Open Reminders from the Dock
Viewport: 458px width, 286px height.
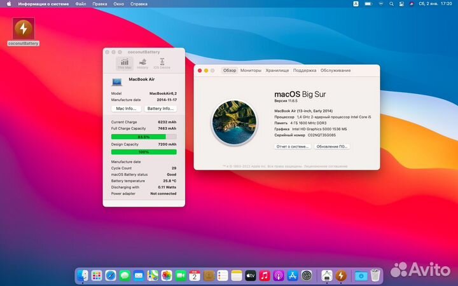pos(223,275)
